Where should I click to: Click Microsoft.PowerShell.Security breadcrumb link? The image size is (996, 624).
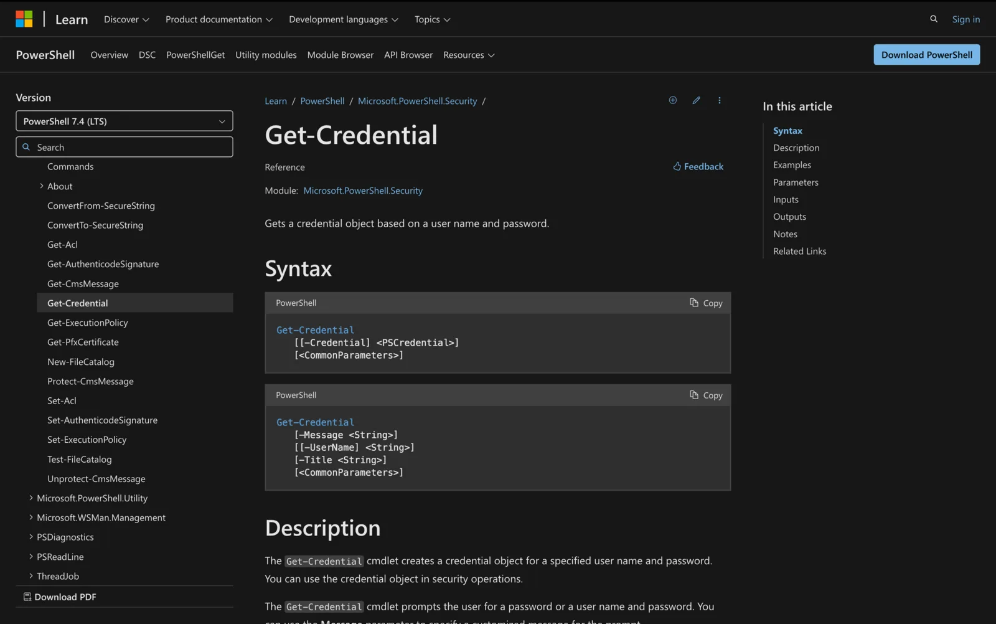click(417, 101)
